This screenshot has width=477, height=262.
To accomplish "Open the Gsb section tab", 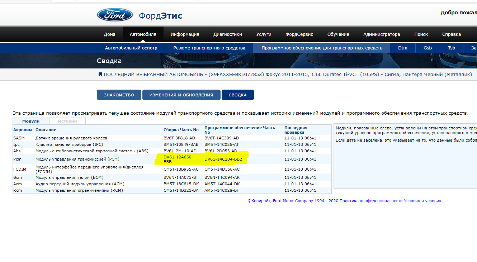I will click(428, 47).
